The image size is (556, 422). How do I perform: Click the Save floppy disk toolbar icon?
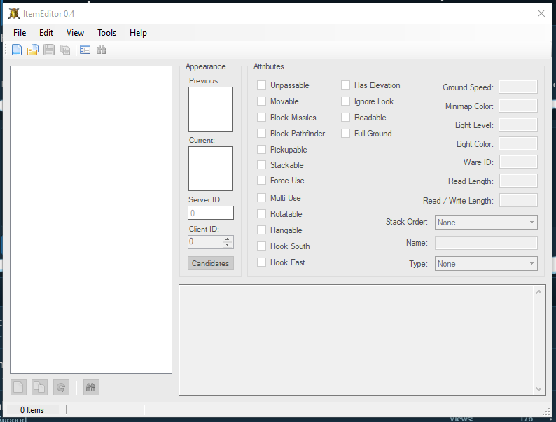[x=49, y=50]
